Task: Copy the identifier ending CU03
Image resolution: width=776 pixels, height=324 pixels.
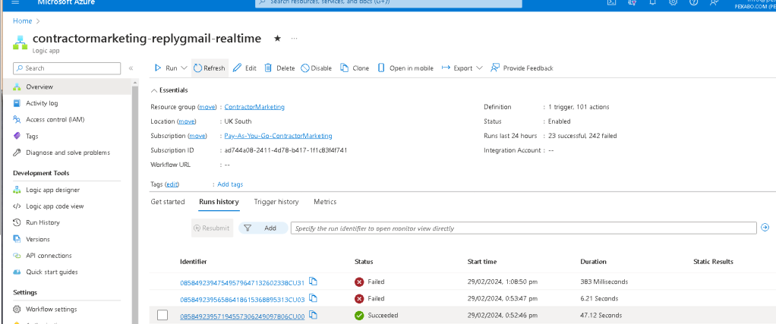Action: [x=314, y=298]
